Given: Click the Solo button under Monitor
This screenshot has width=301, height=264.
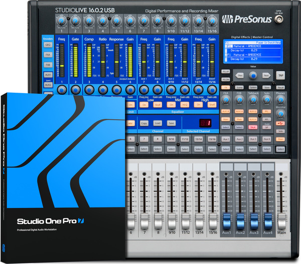Looking at the screenshot, I should point(280,131).
